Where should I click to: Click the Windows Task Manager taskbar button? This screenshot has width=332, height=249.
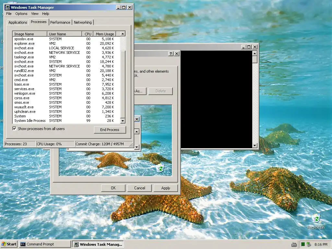pyautogui.click(x=98, y=244)
